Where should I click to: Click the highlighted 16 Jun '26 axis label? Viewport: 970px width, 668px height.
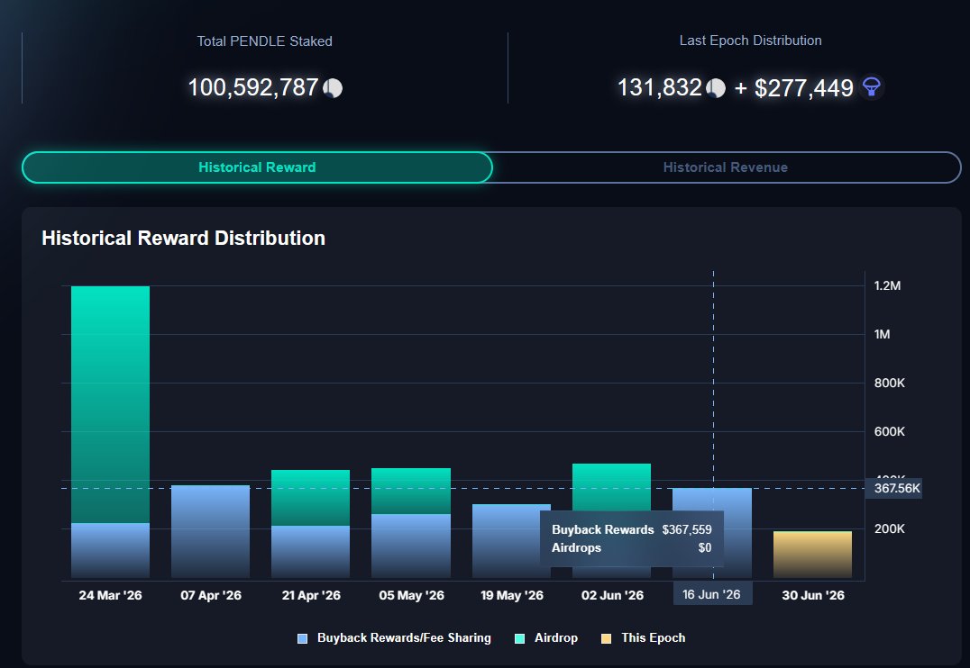pyautogui.click(x=712, y=594)
